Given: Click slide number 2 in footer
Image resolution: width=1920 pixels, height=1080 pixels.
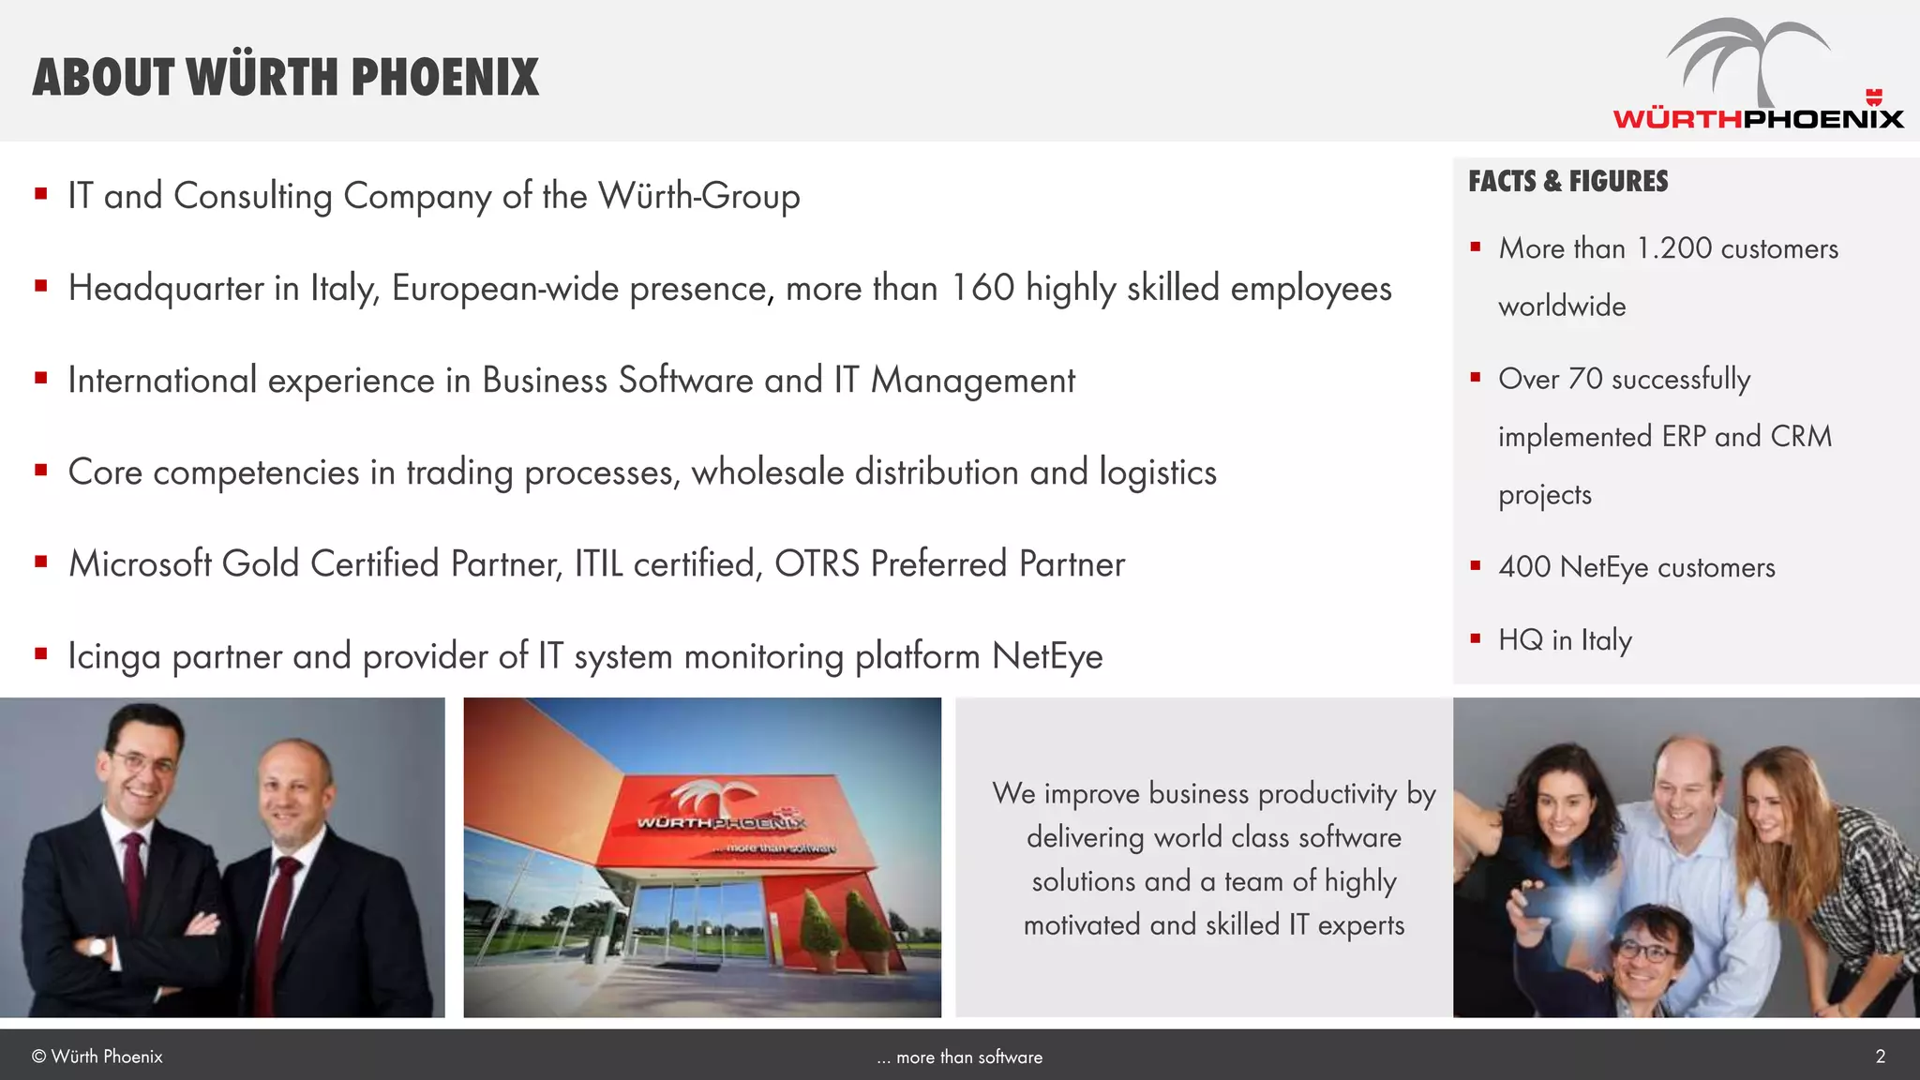Looking at the screenshot, I should [1880, 1057].
